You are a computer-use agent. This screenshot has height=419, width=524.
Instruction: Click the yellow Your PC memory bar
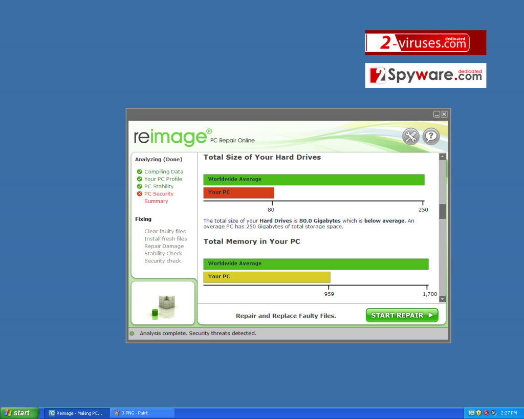click(x=267, y=277)
